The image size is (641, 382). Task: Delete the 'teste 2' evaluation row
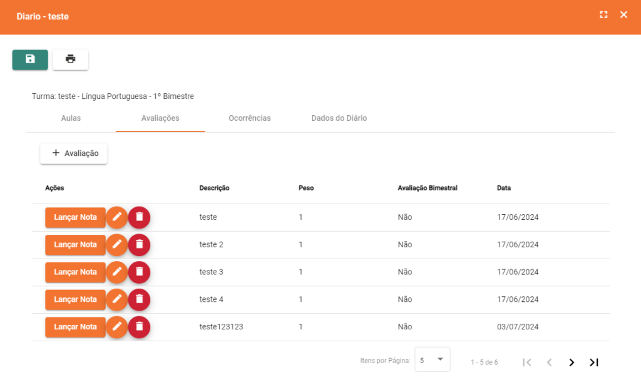tap(139, 245)
